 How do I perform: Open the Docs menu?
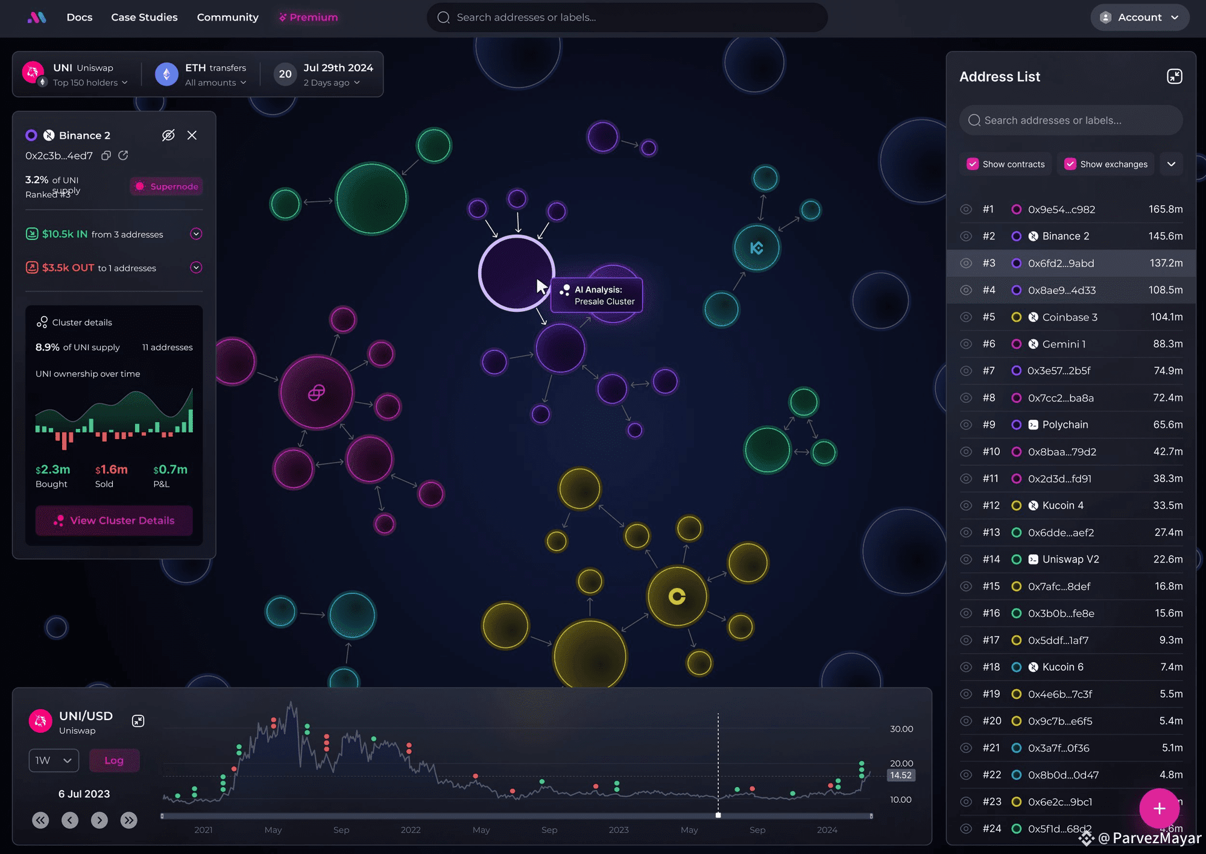click(x=80, y=17)
